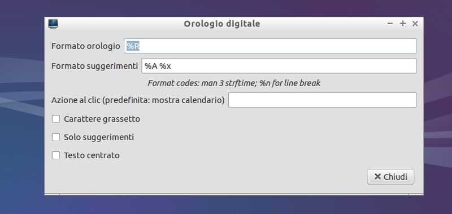Click the highlighted %R text
Image resolution: width=452 pixels, height=214 pixels.
pos(133,46)
